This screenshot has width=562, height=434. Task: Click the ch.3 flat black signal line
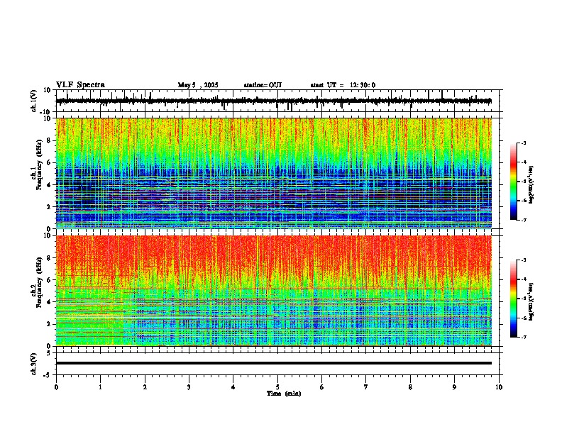point(274,363)
